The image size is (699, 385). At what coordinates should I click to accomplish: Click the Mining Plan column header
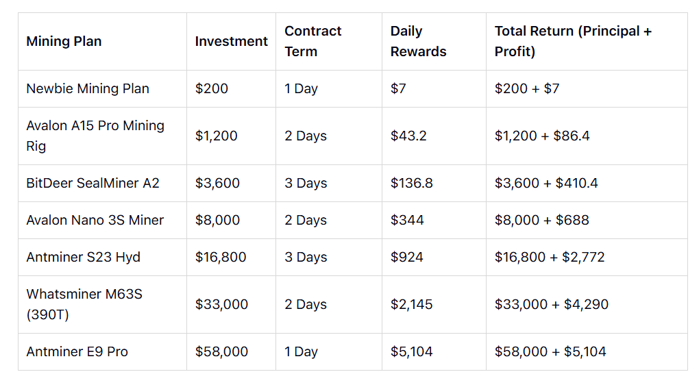click(64, 42)
